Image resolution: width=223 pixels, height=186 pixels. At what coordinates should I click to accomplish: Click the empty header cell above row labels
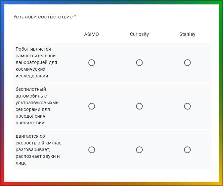41,34
